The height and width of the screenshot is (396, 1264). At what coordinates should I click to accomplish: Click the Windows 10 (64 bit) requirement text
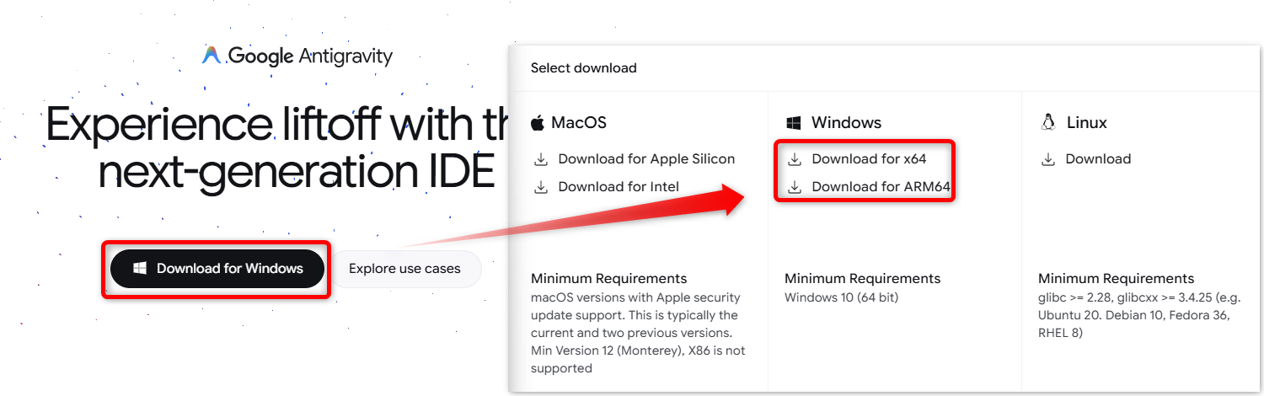[842, 297]
